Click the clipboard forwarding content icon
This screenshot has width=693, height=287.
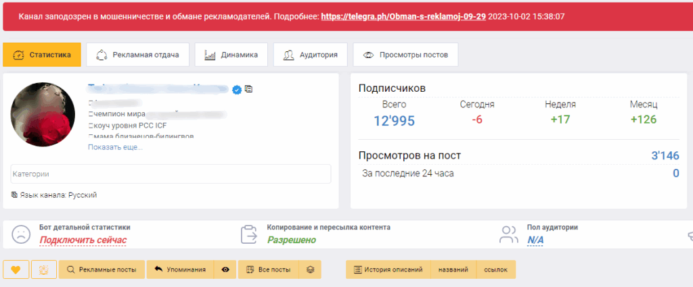click(250, 234)
